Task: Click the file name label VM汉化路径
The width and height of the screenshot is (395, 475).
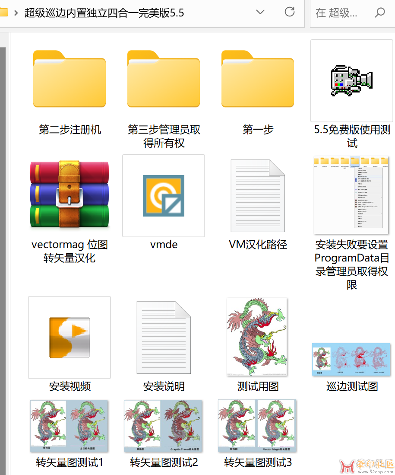Action: [258, 245]
